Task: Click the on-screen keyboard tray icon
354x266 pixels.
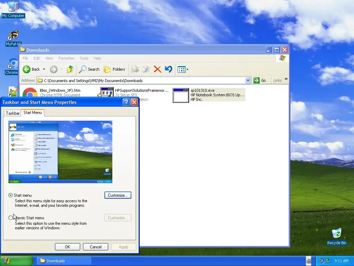Action: point(309,261)
